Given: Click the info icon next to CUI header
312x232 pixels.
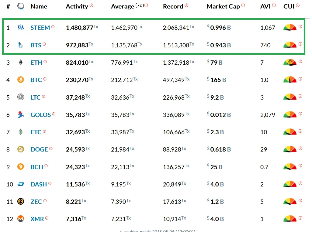Looking at the screenshot, I should click(298, 5).
